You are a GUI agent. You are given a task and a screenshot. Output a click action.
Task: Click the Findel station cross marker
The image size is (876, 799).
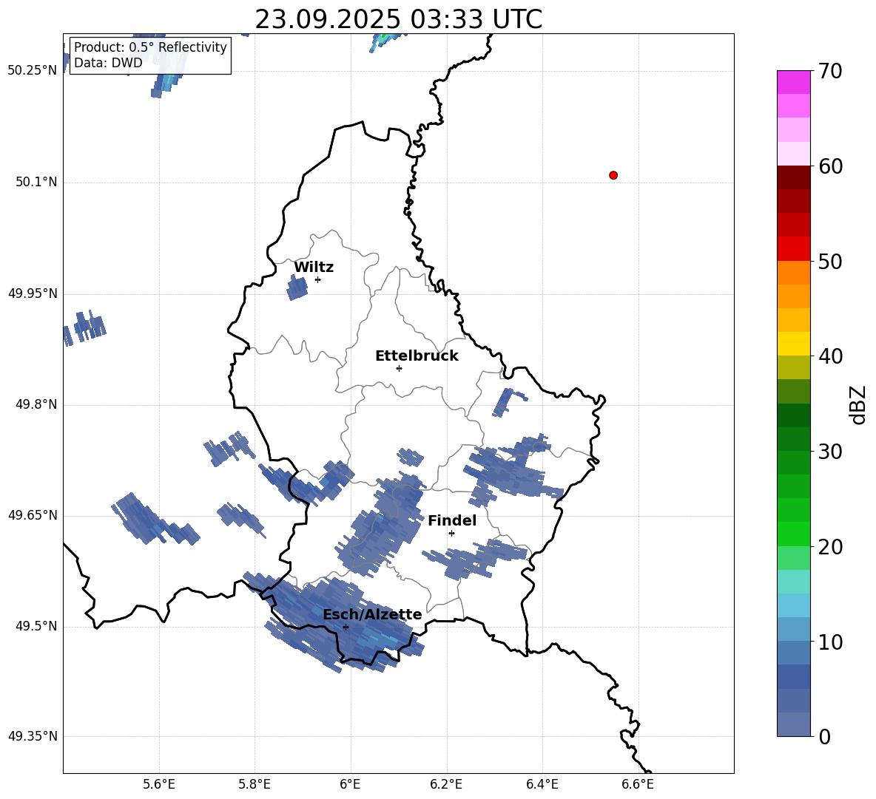tap(451, 534)
